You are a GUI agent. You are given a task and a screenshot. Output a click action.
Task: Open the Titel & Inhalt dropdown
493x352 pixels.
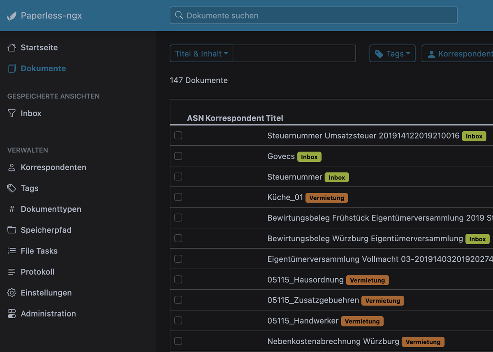201,54
